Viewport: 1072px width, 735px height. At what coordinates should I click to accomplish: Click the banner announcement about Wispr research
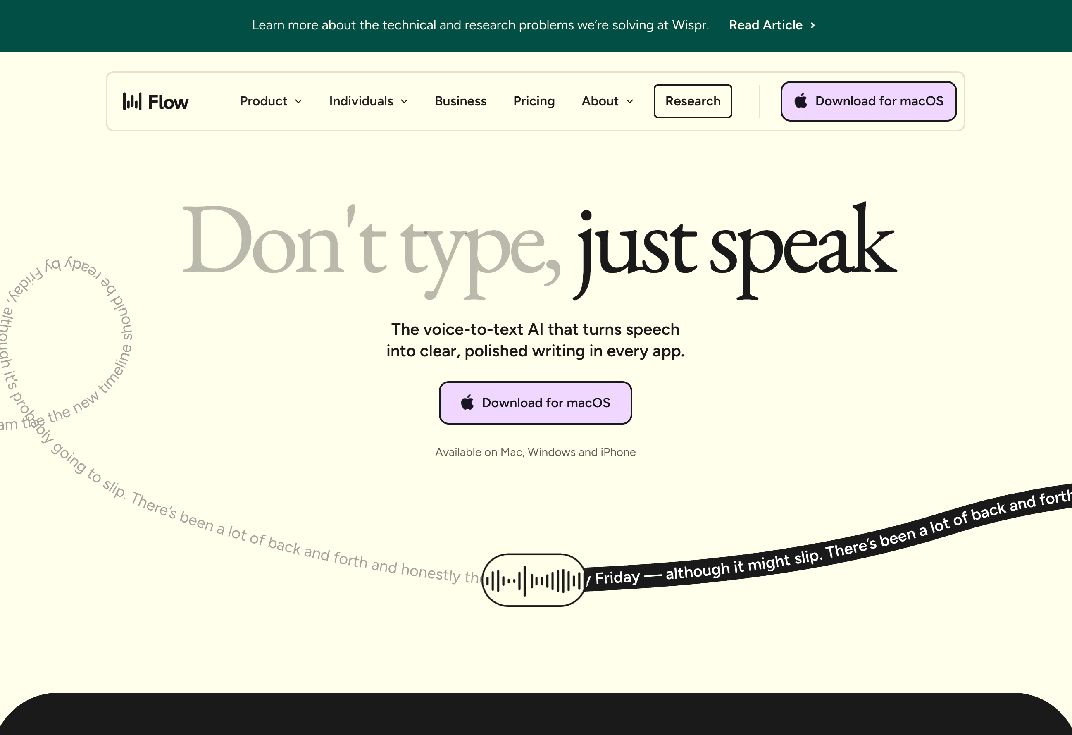coord(480,25)
